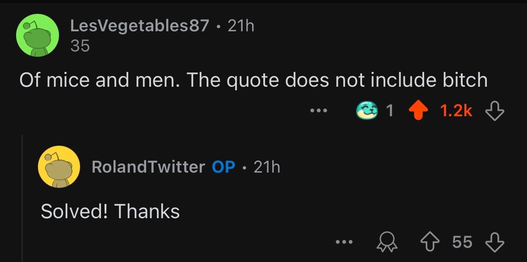Click the 1.2k vote score

[456, 110]
